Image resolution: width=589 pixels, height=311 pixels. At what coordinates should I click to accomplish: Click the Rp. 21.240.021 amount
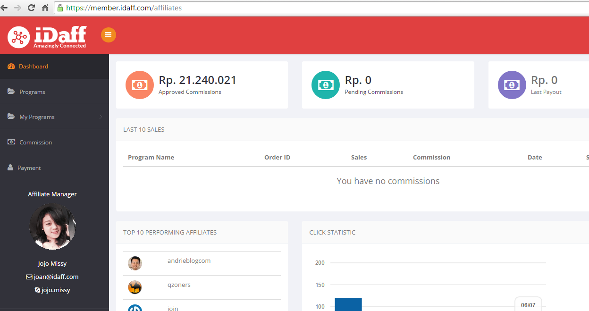coord(197,80)
